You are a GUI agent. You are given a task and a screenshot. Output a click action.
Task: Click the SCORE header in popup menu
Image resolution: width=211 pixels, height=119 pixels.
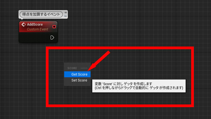(72, 68)
